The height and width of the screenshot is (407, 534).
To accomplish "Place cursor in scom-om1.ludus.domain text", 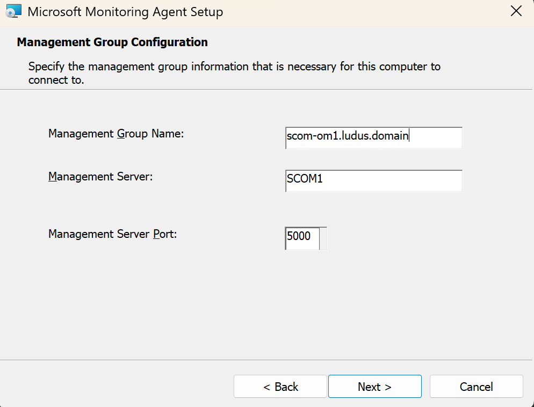I will pos(348,136).
